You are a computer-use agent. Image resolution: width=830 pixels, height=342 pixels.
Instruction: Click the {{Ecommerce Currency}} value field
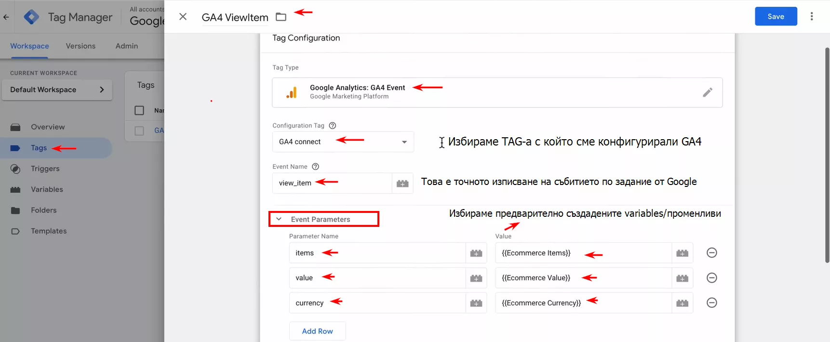(x=583, y=303)
